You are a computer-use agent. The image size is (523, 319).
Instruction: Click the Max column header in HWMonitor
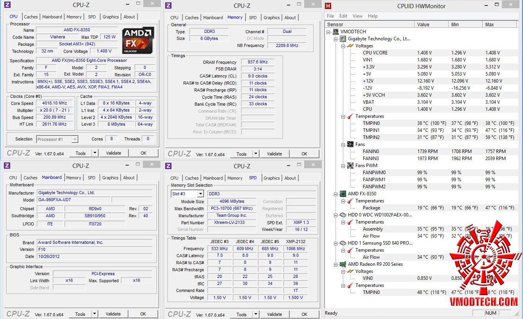coord(500,24)
